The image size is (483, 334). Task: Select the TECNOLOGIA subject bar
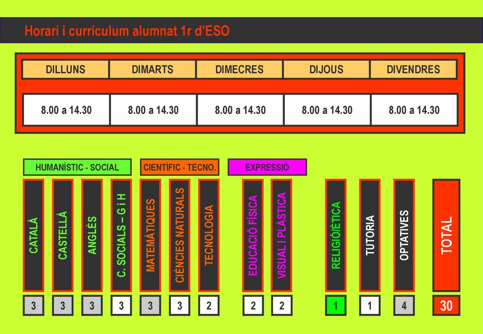click(209, 235)
